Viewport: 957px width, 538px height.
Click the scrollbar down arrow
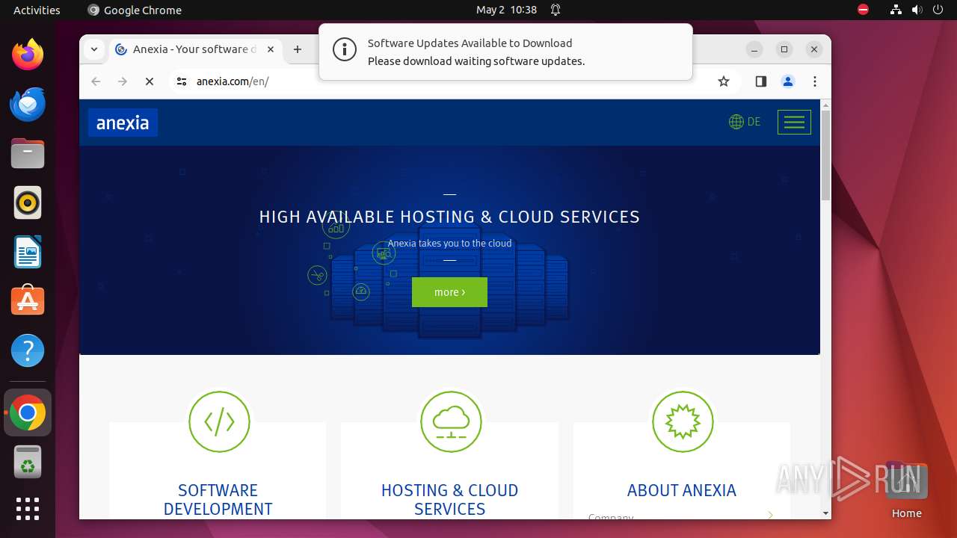(x=825, y=513)
